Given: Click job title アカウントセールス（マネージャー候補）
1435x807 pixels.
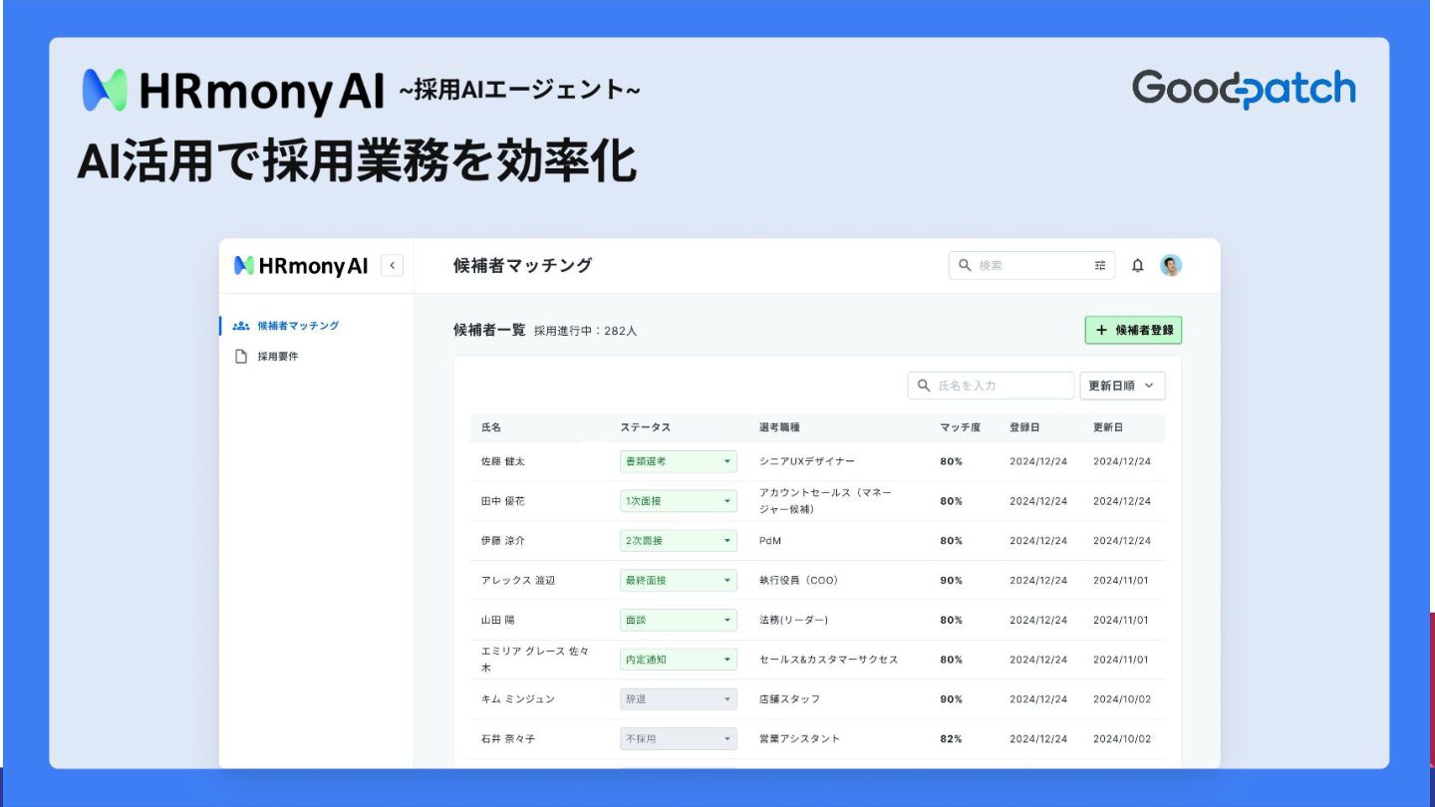Looking at the screenshot, I should tap(825, 501).
